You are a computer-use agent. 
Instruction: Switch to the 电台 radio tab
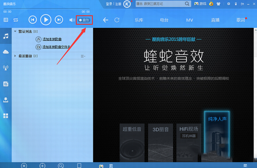[x=164, y=20]
